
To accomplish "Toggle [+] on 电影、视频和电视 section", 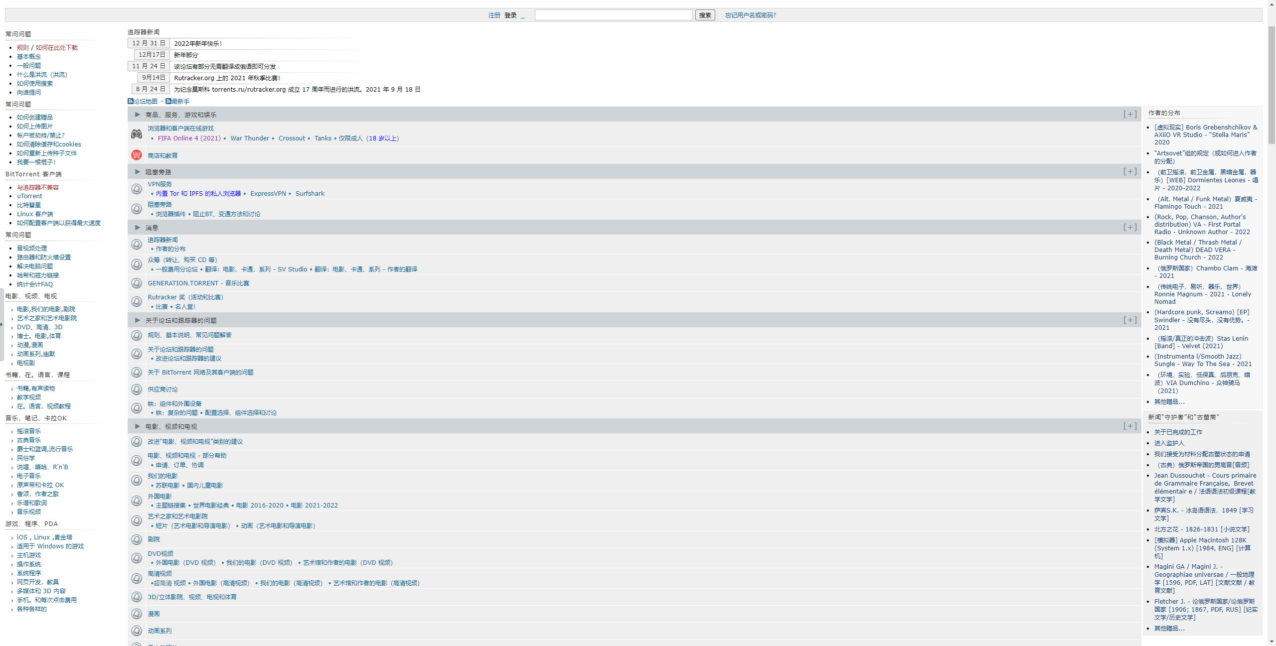I will [x=1130, y=426].
